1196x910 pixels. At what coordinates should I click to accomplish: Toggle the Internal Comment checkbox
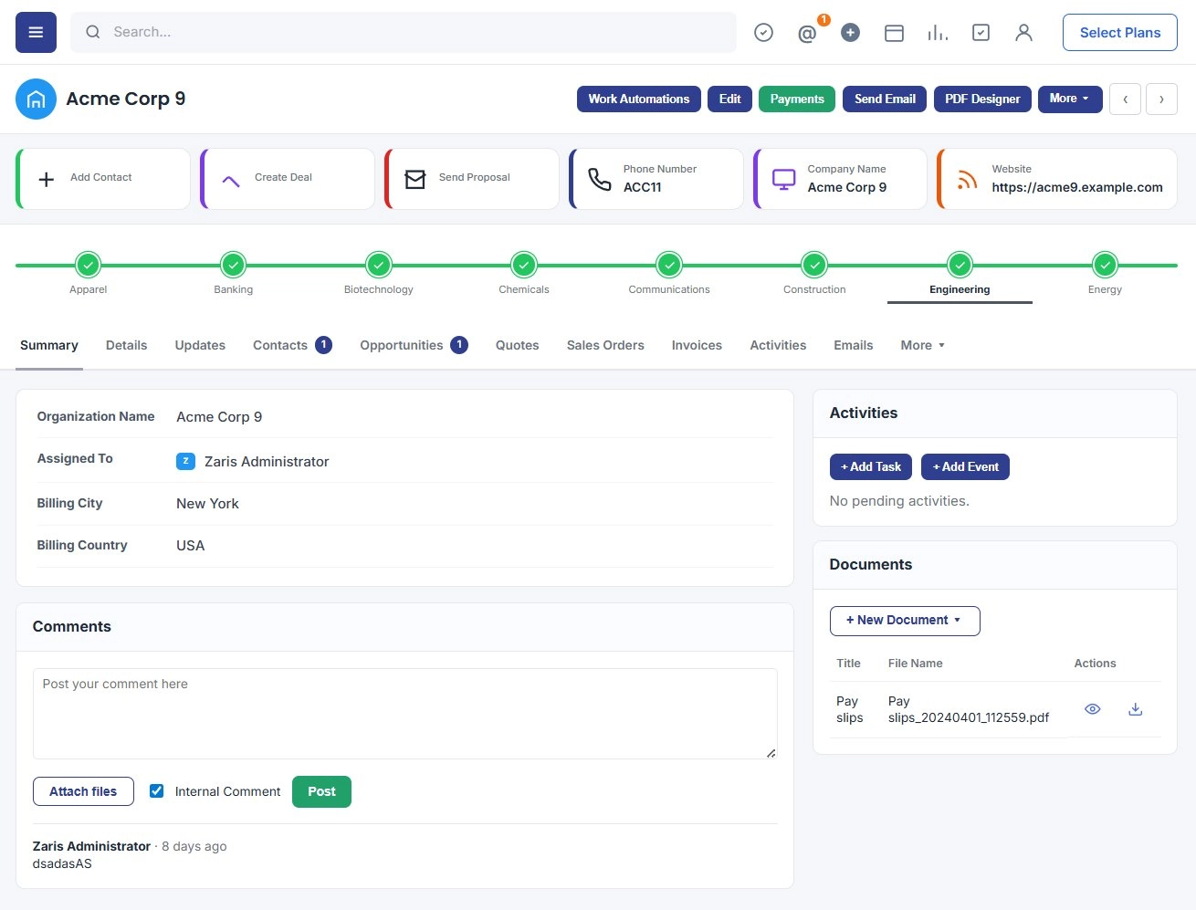pos(157,791)
